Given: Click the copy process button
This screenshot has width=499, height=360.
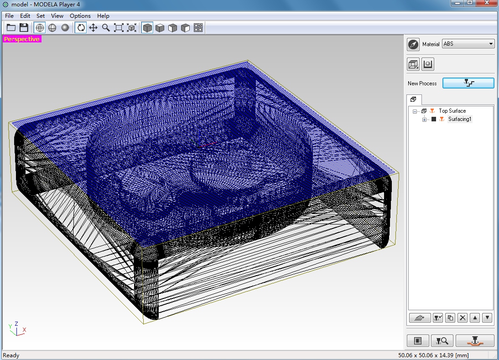Looking at the screenshot, I should click(450, 318).
